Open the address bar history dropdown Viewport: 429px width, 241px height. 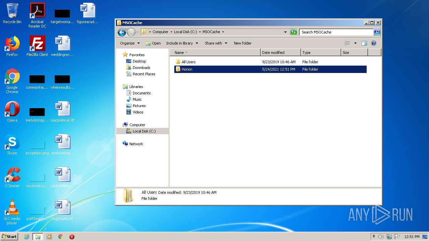(x=285, y=32)
